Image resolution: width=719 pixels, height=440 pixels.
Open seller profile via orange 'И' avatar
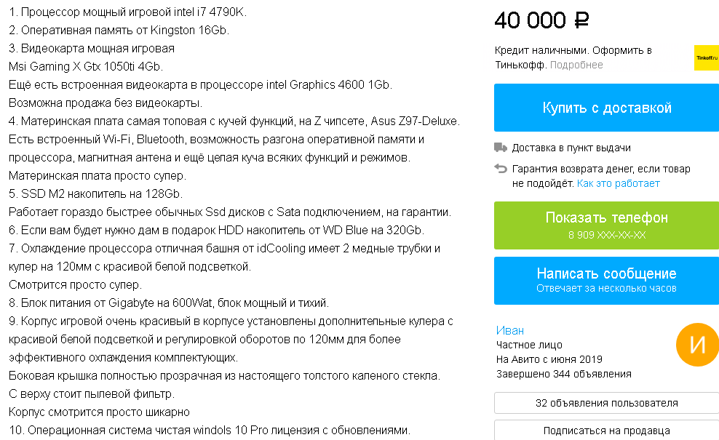pos(697,345)
